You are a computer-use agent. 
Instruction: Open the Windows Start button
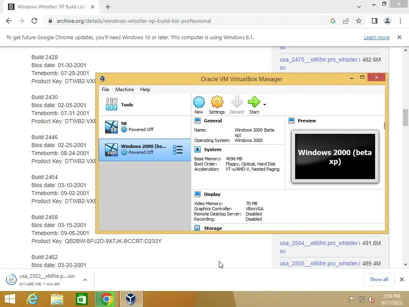(10, 299)
